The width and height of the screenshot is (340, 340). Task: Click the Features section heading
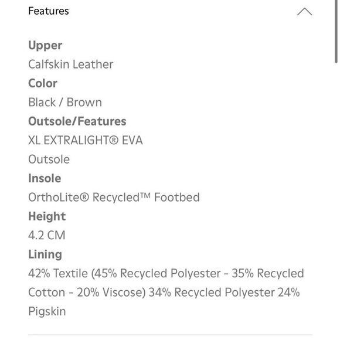click(x=49, y=11)
